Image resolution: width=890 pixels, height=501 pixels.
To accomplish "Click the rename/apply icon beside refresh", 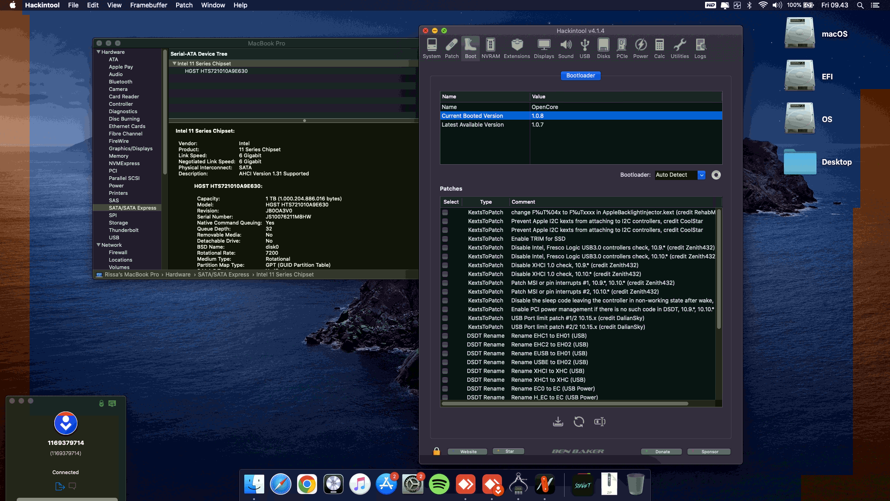I will (x=600, y=422).
